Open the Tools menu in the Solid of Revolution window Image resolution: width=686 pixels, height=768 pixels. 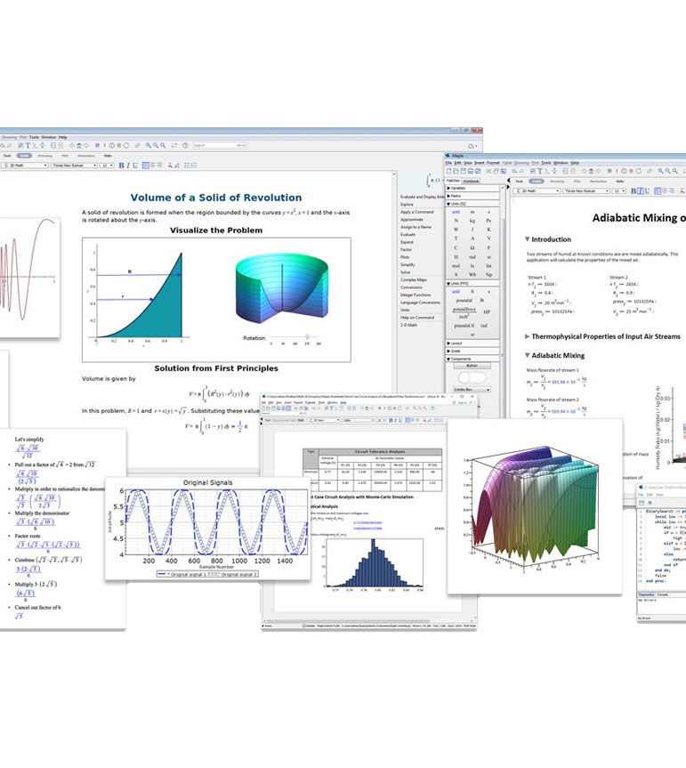click(x=35, y=137)
